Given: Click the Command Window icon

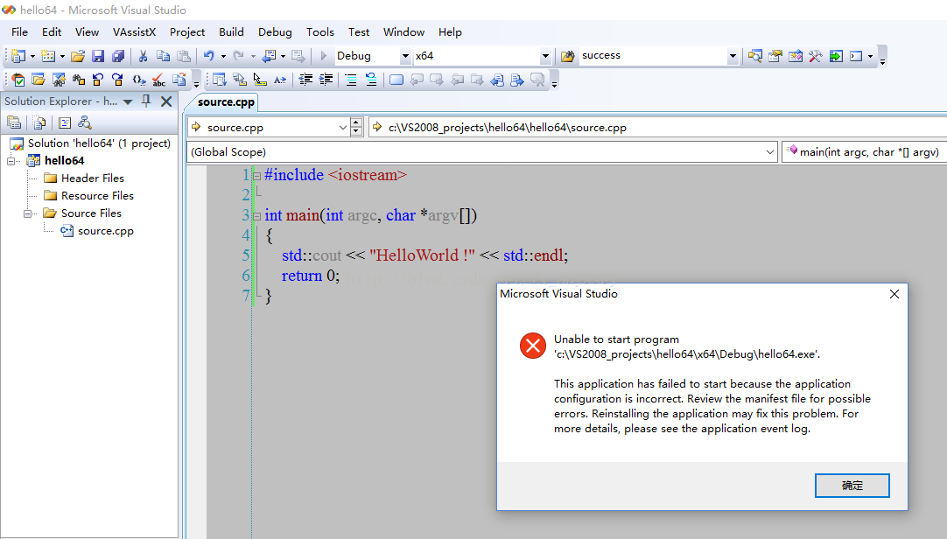Looking at the screenshot, I should point(856,56).
